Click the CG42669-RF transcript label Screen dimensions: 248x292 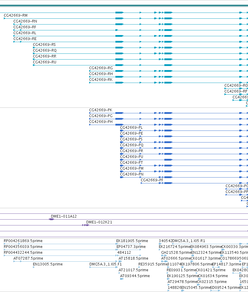coord(25,27)
